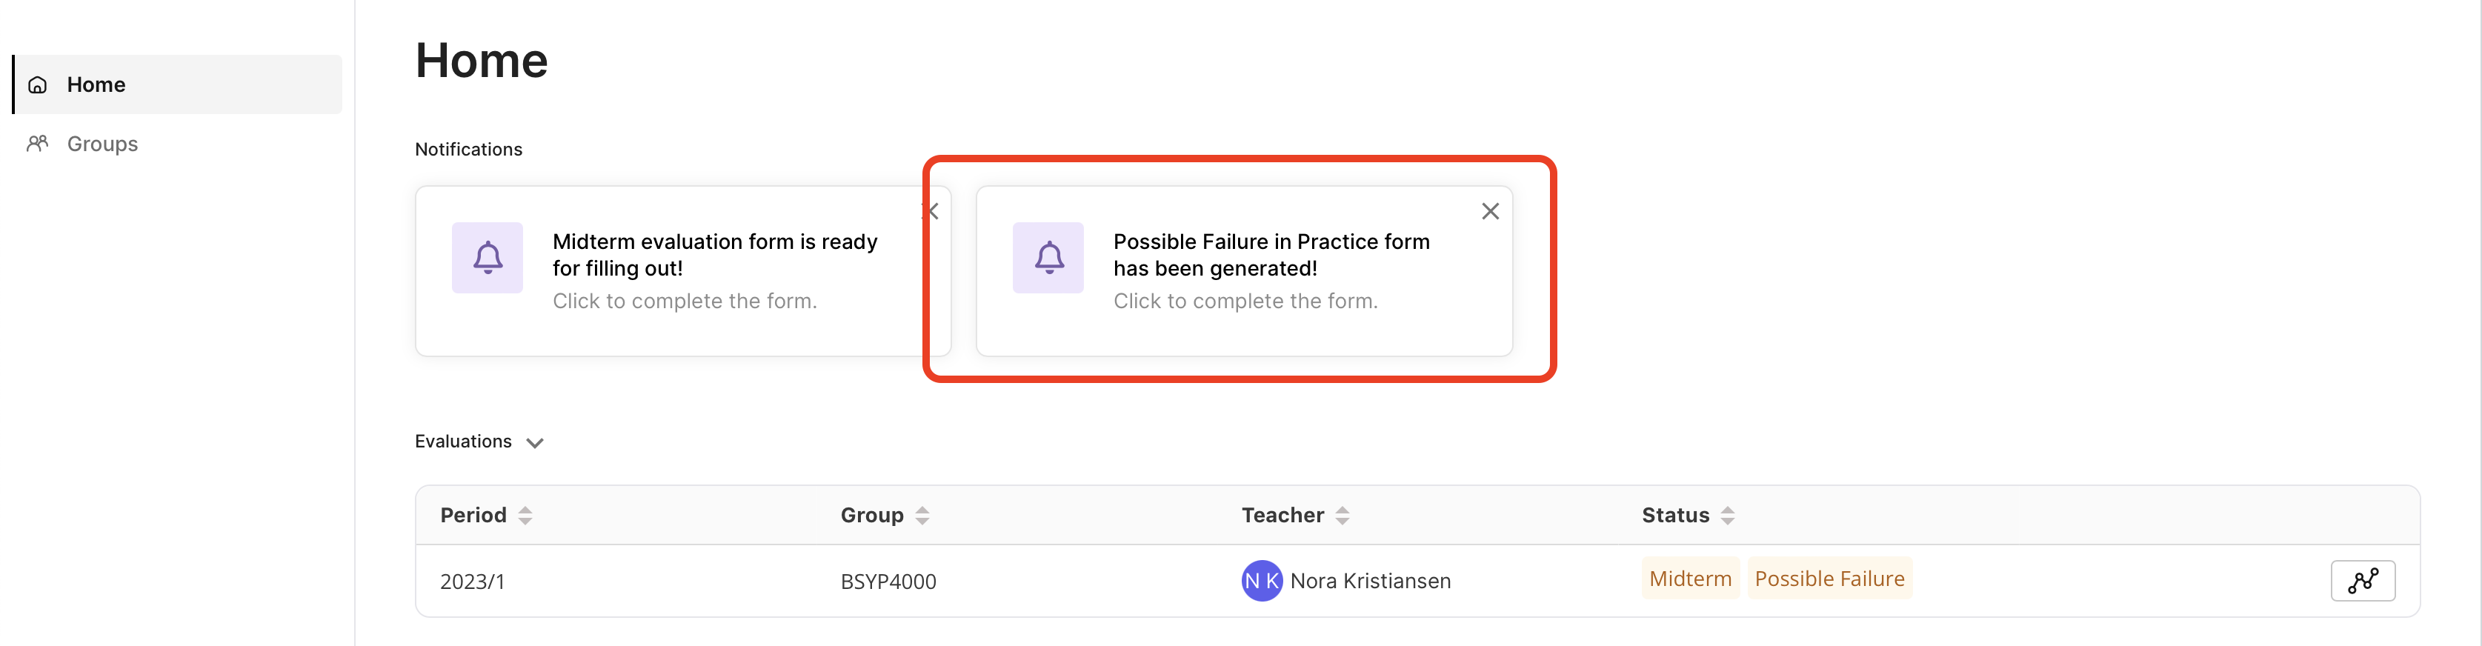Navigate to Groups in sidebar
The height and width of the screenshot is (646, 2482).
point(102,144)
